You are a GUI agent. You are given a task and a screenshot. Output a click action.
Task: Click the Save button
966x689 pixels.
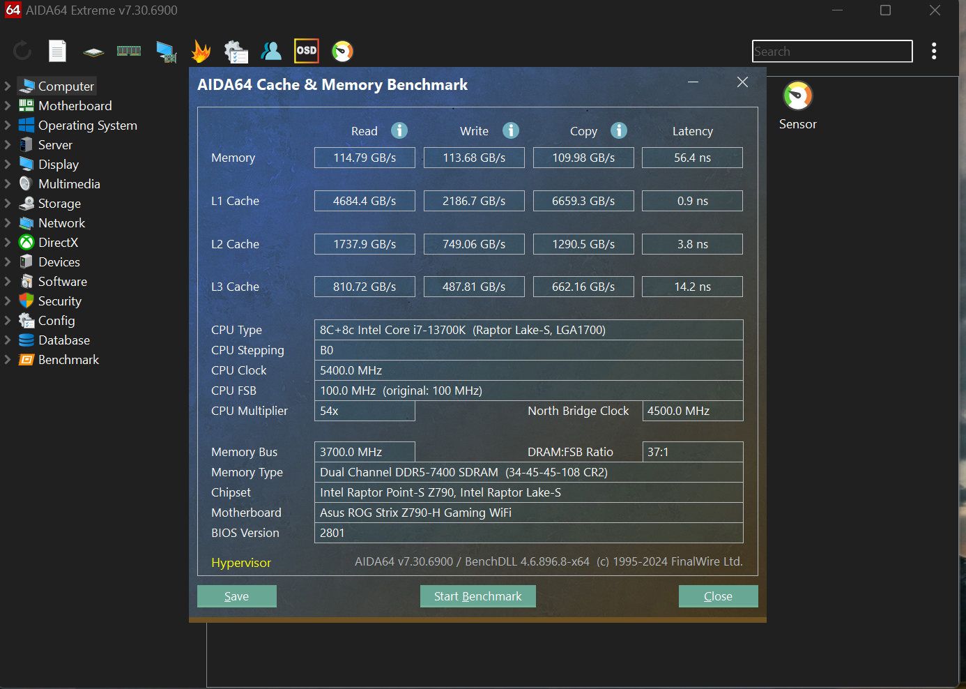[x=237, y=596]
